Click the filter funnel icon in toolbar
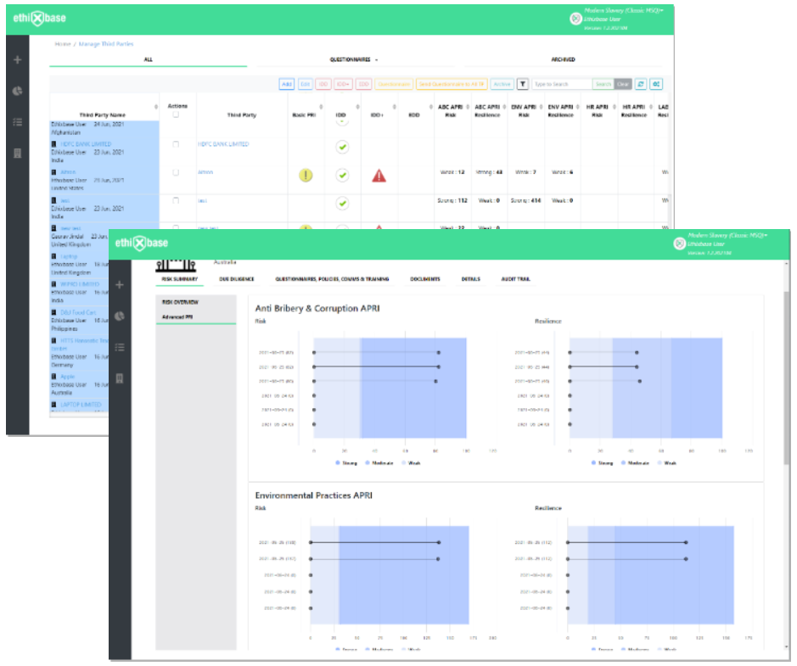Image resolution: width=797 pixels, height=666 pixels. coord(523,84)
